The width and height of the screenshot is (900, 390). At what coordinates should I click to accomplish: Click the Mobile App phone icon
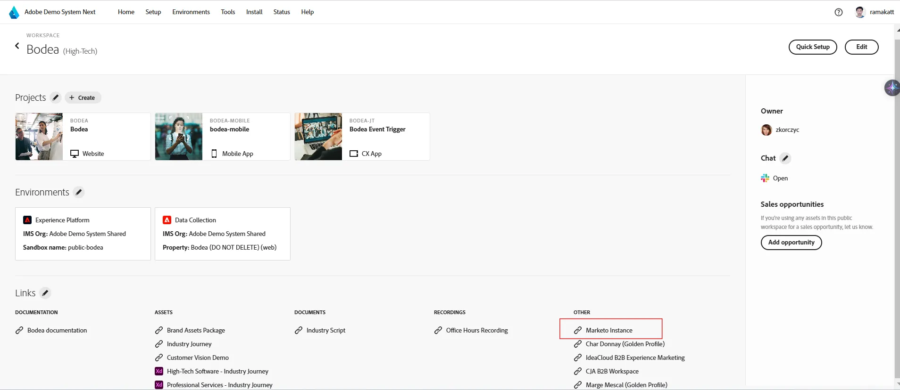[214, 154]
